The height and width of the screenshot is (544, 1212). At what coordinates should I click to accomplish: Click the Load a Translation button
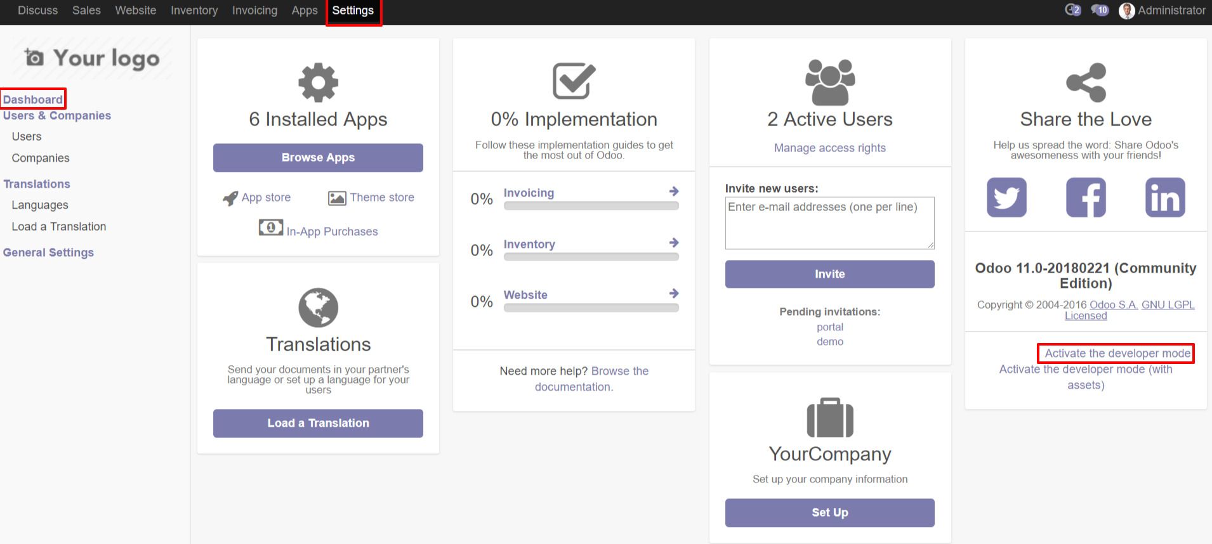pos(318,424)
